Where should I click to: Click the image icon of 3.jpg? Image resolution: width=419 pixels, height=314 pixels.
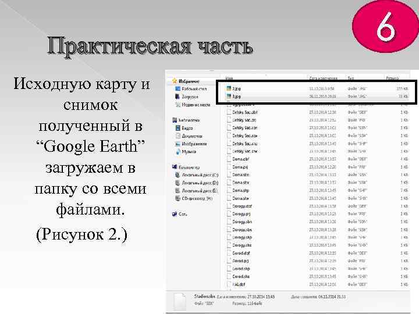pyautogui.click(x=229, y=97)
